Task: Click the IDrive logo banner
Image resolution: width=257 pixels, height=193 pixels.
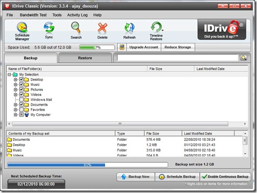Action: click(x=222, y=30)
